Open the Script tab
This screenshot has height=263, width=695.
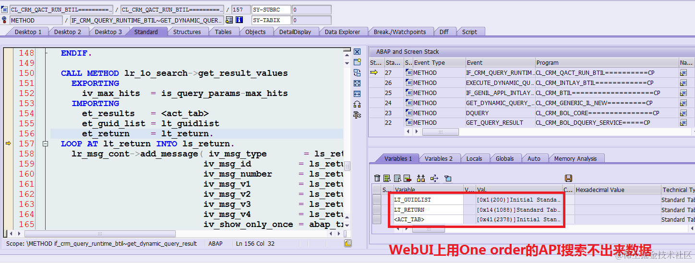pos(469,32)
